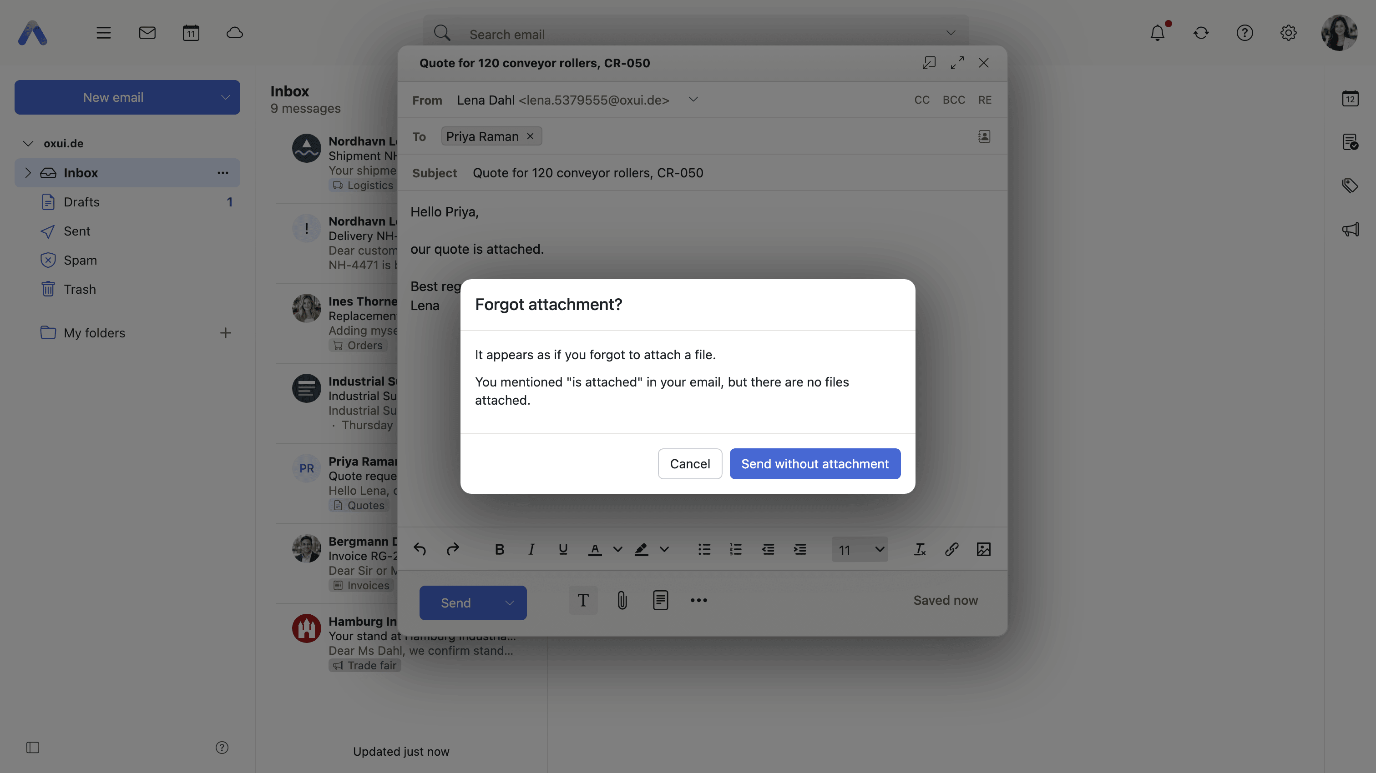Image resolution: width=1376 pixels, height=773 pixels.
Task: Click the undo arrow icon
Action: point(420,549)
